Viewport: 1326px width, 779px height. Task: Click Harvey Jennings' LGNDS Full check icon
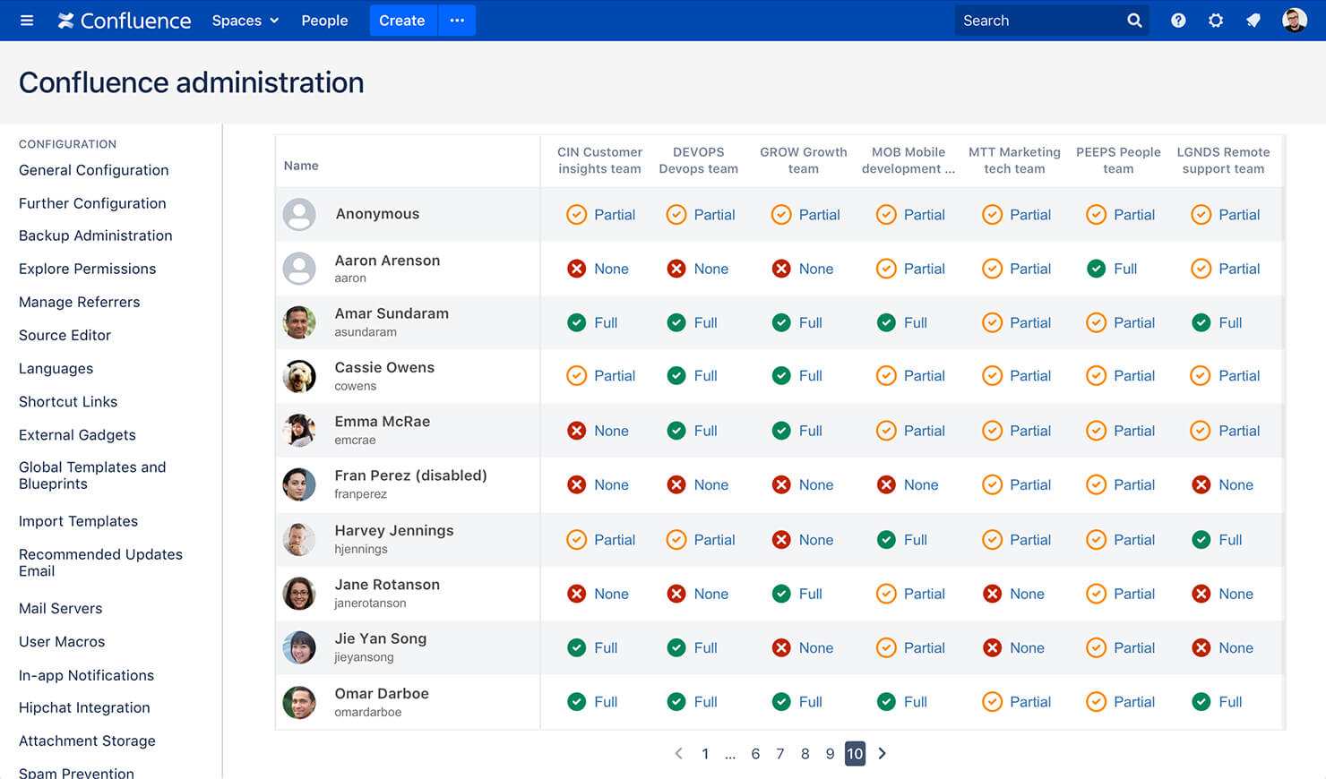click(1201, 540)
